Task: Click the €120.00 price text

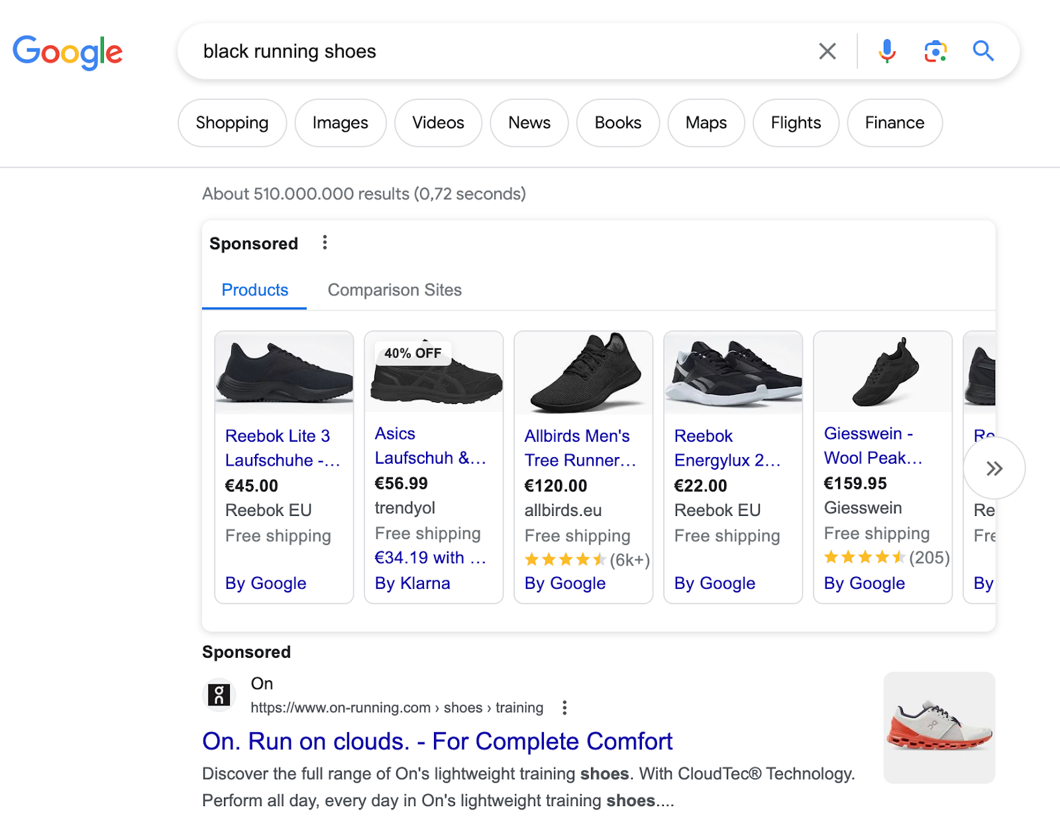Action: [556, 486]
